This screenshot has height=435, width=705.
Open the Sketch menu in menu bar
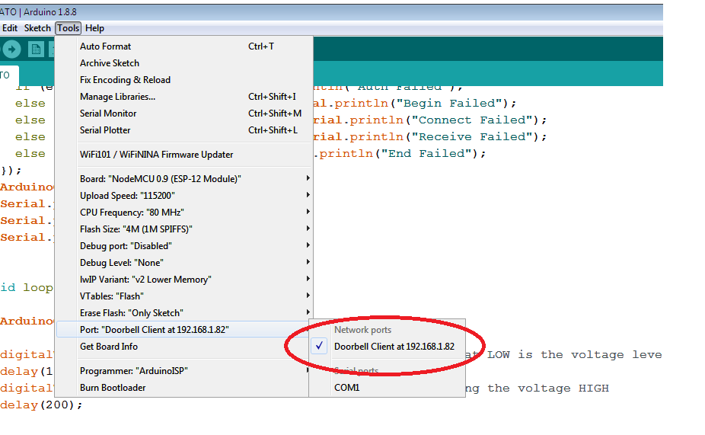click(x=37, y=28)
